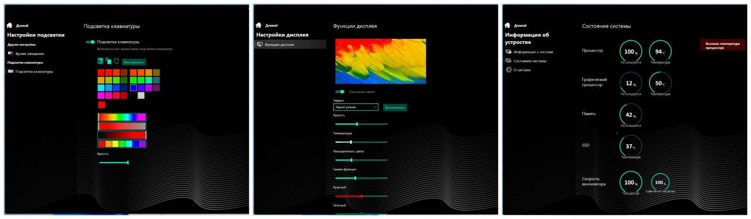Click the processor temperature 94°C gauge
751x219 pixels.
click(x=660, y=51)
